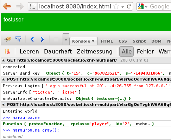171x140 pixels.
Task: Select the Fehler console filter
Action: (x=145, y=51)
